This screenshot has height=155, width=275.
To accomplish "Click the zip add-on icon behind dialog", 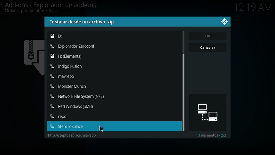I will [35, 57].
